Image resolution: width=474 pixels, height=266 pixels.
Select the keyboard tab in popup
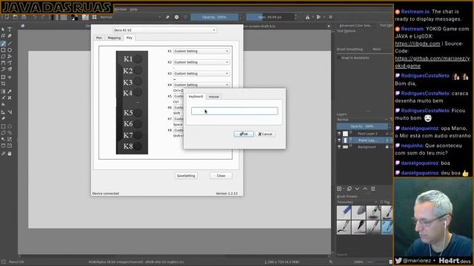point(196,97)
